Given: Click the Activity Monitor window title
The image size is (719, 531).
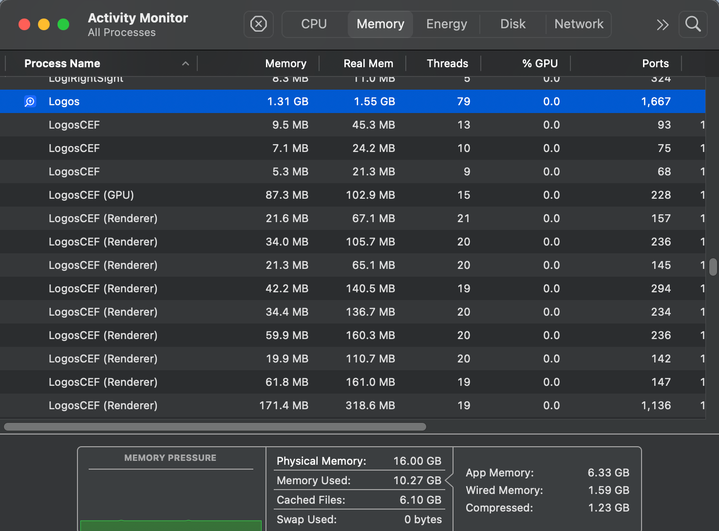Looking at the screenshot, I should coord(138,18).
